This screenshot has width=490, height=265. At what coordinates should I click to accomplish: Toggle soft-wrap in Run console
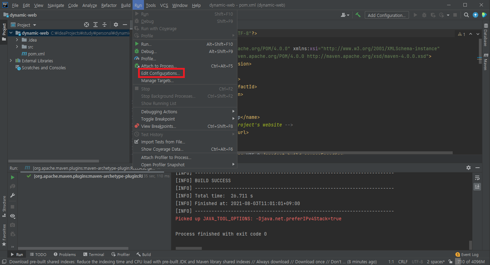pyautogui.click(x=477, y=178)
